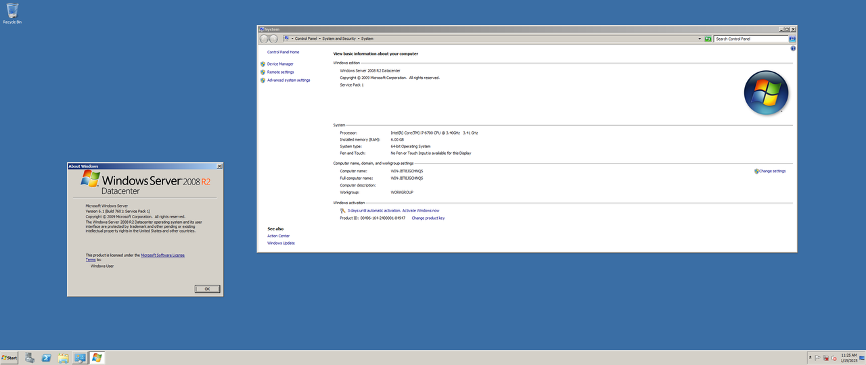Click the volume muted tray icon
The height and width of the screenshot is (365, 866).
tap(834, 358)
